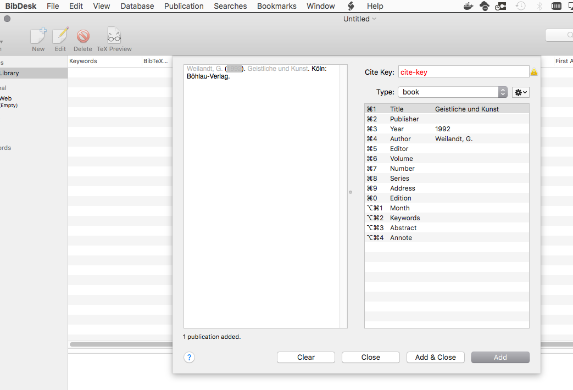Screen dimensions: 573x390
Task: Open the scripts menu icon
Action: (x=351, y=6)
